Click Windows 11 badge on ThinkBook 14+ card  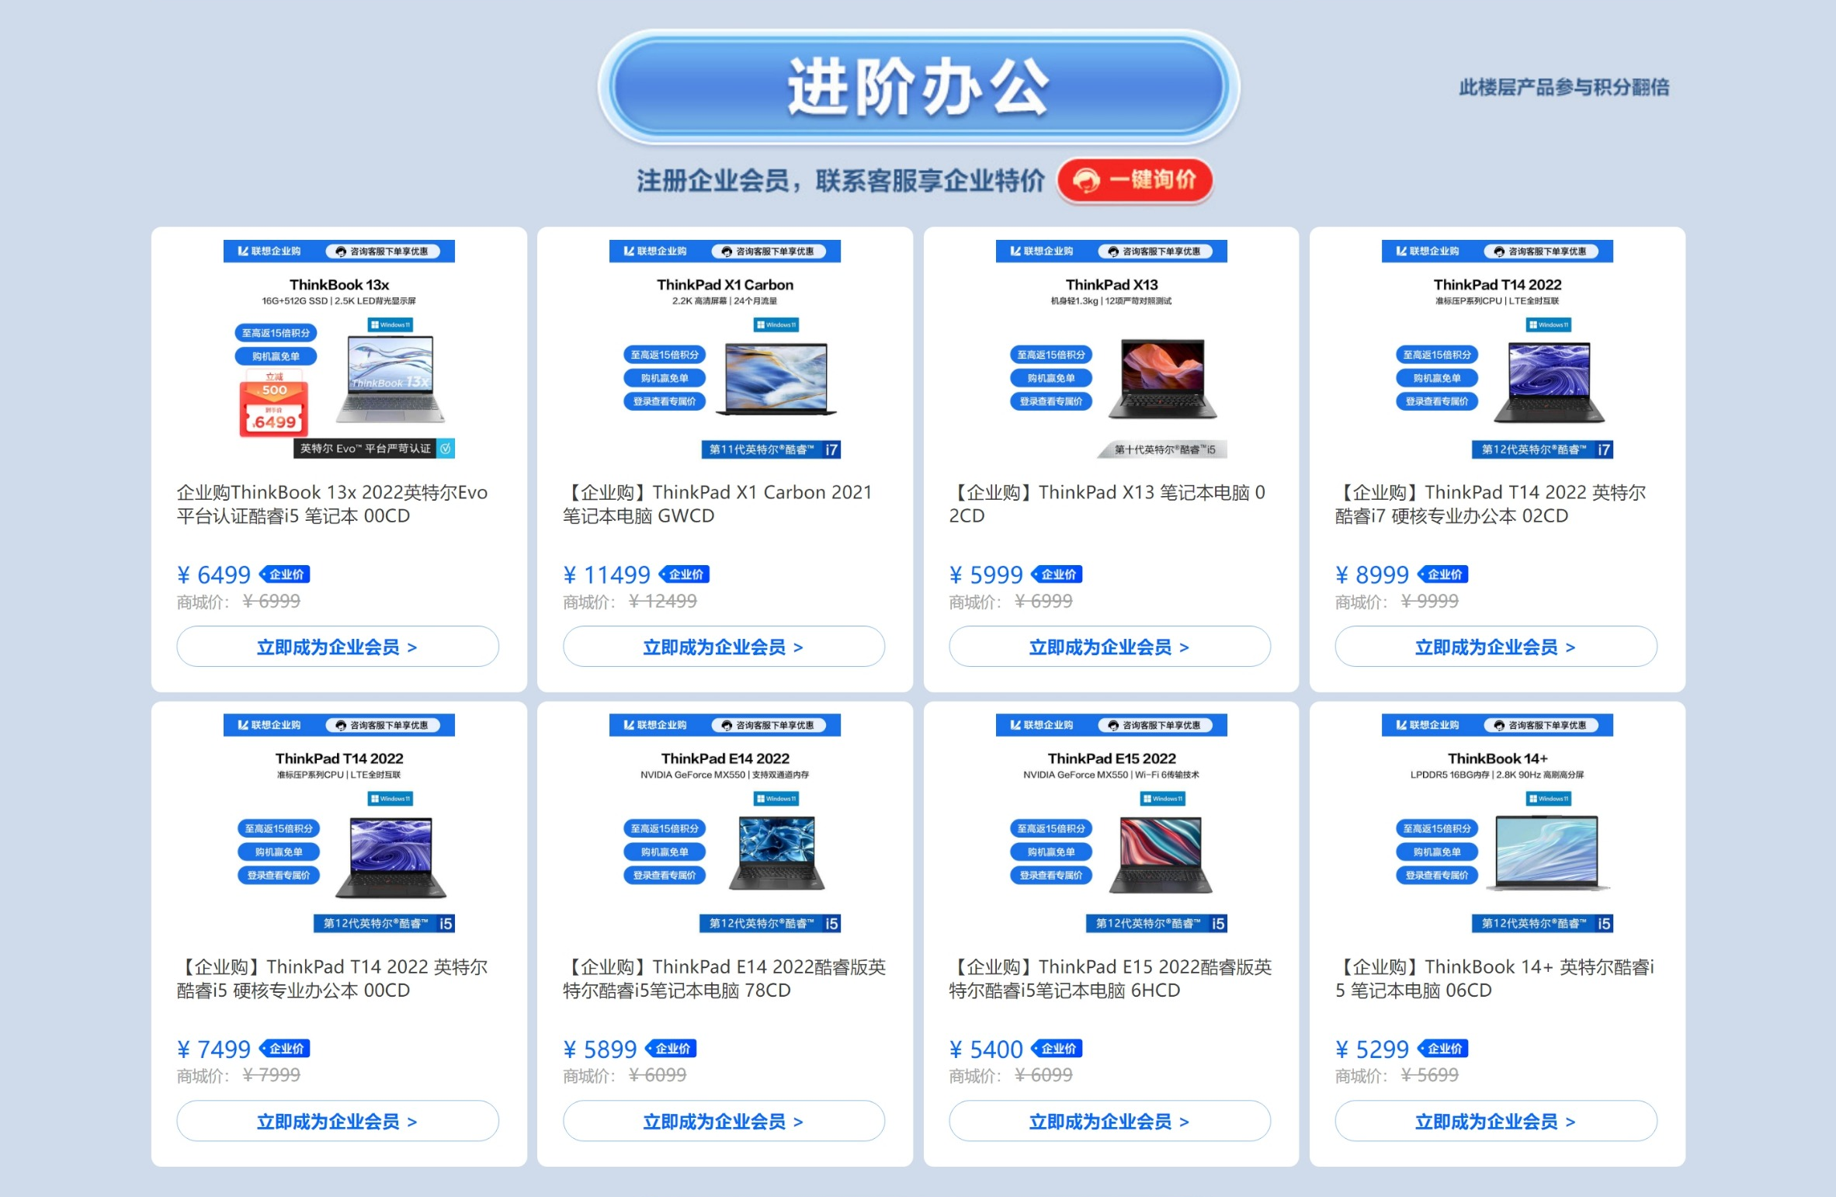(x=1549, y=799)
